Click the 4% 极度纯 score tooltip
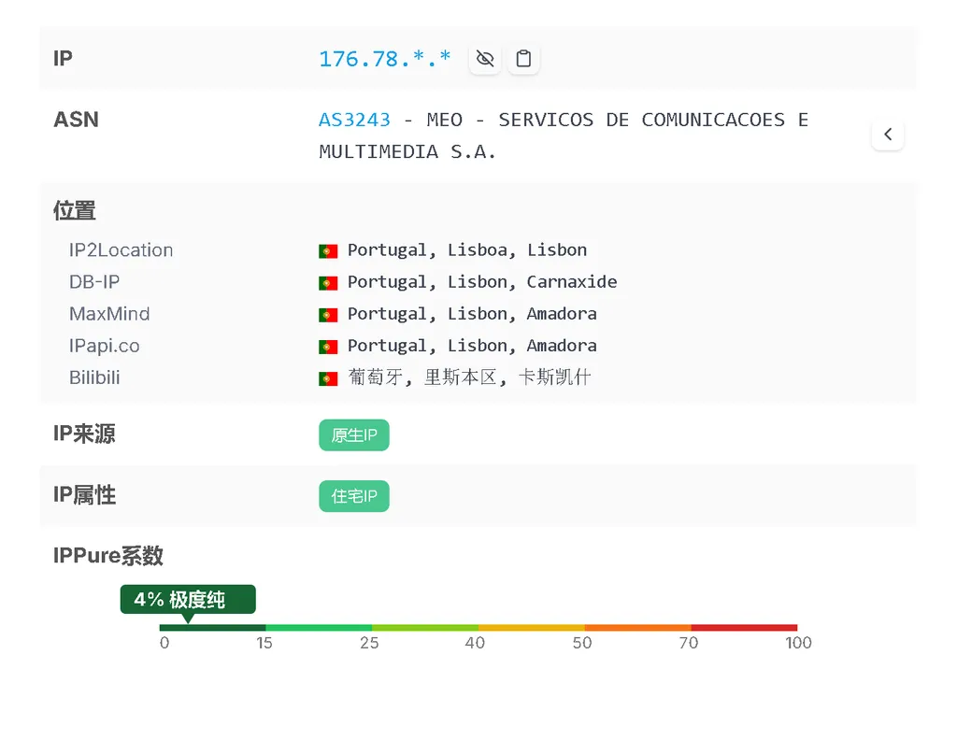Viewport: 957px width, 740px height. (188, 599)
